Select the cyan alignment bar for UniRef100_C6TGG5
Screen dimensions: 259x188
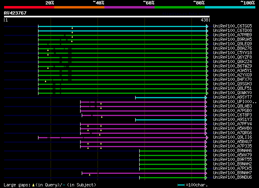tap(122, 26)
